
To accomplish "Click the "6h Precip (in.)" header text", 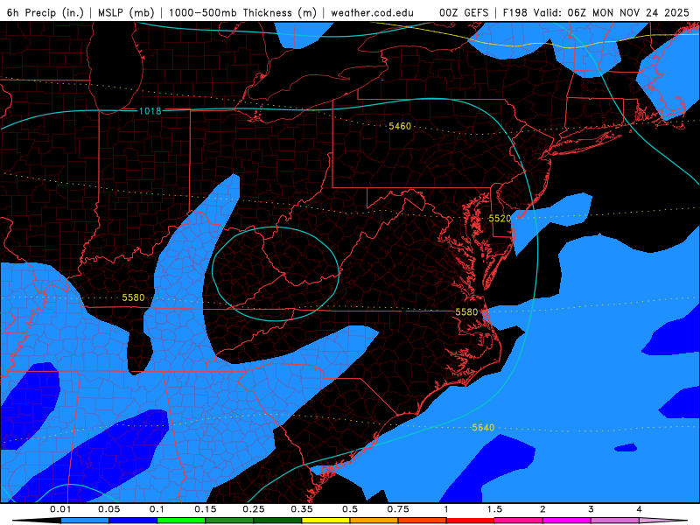I will [45, 12].
